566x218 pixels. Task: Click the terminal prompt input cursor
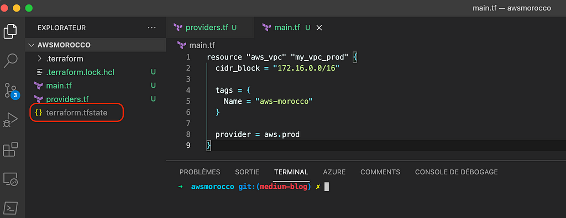click(x=326, y=187)
